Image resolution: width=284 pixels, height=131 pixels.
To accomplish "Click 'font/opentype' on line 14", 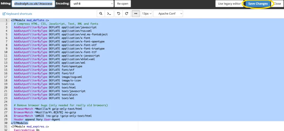I will 72,66.
